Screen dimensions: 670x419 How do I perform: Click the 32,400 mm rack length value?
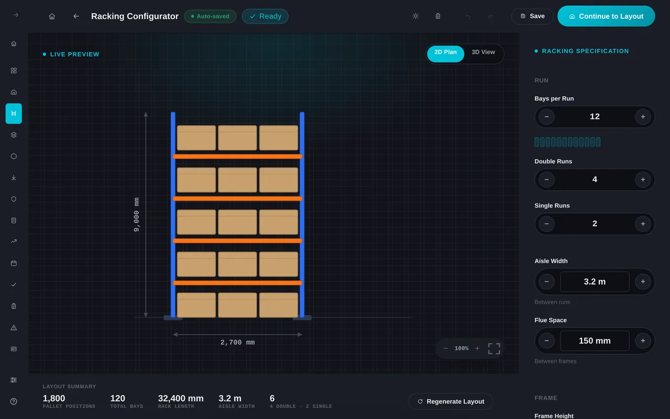tap(181, 399)
